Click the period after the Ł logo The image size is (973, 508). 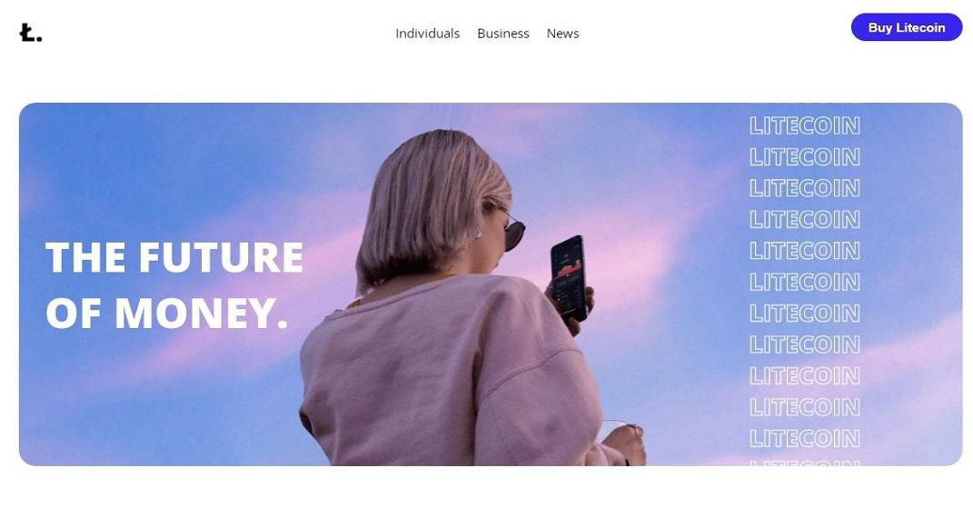tap(39, 39)
